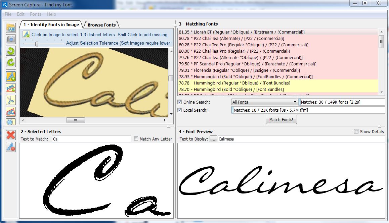Open the Edit menu

(20, 14)
